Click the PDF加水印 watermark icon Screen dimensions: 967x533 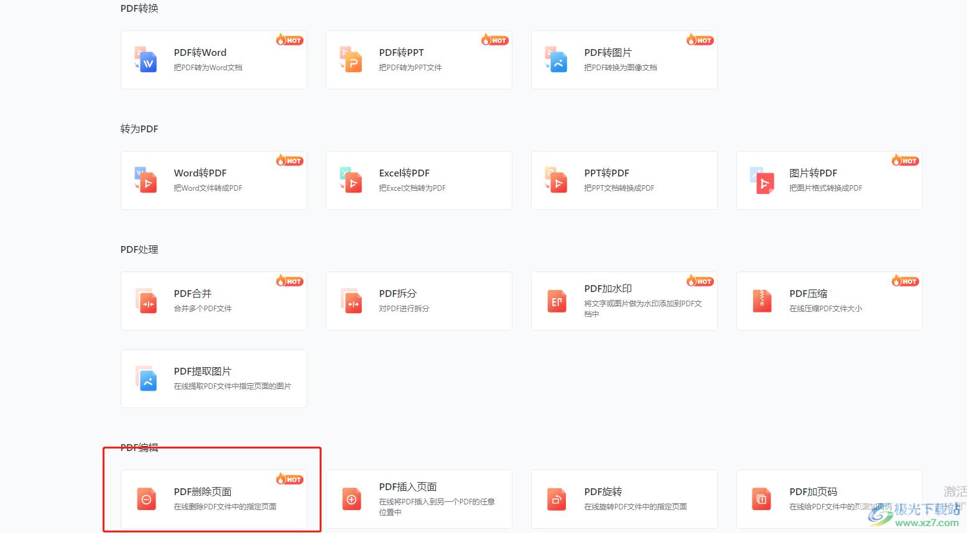click(x=557, y=301)
